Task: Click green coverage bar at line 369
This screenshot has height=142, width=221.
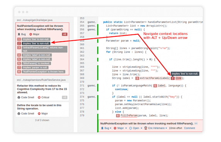Action: [98, 78]
